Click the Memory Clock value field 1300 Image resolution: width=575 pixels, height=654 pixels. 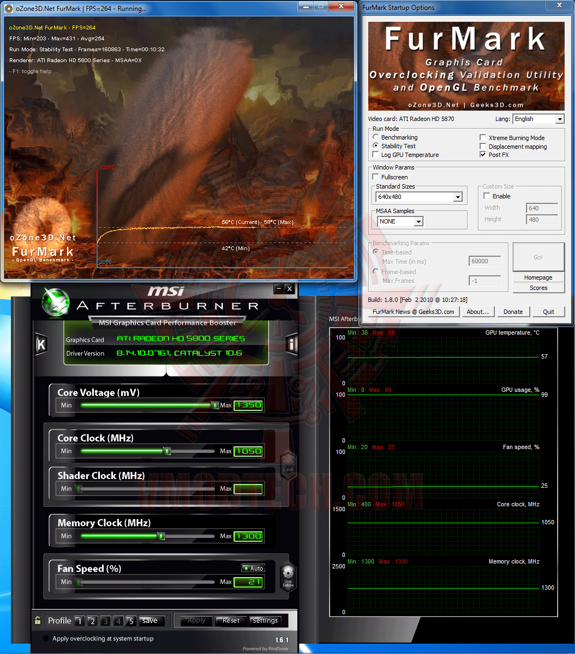[248, 536]
